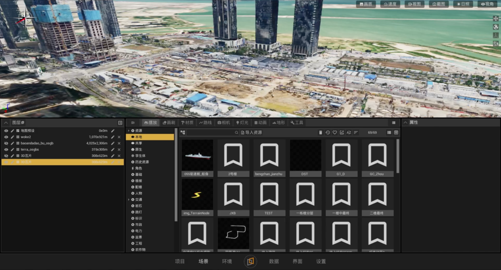Open the 路线 tab
The height and width of the screenshot is (270, 501).
tap(206, 123)
